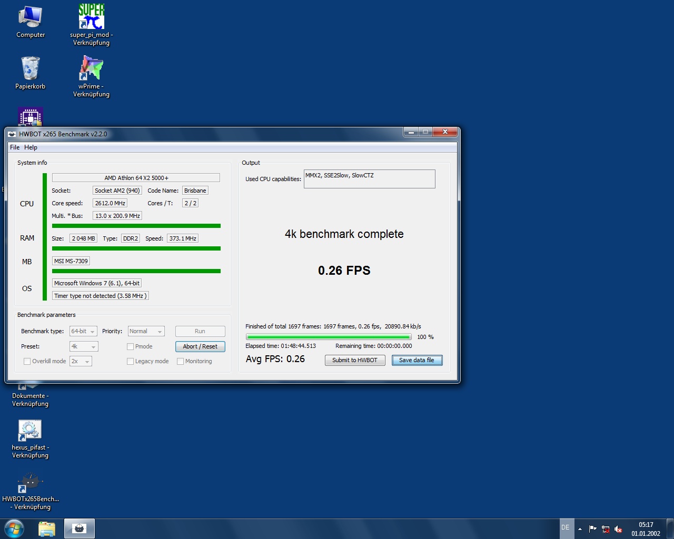The width and height of the screenshot is (674, 539).
Task: Click the Show desktop strip
Action: click(670, 528)
